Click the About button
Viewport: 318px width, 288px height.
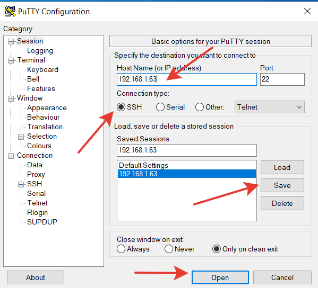click(x=36, y=277)
